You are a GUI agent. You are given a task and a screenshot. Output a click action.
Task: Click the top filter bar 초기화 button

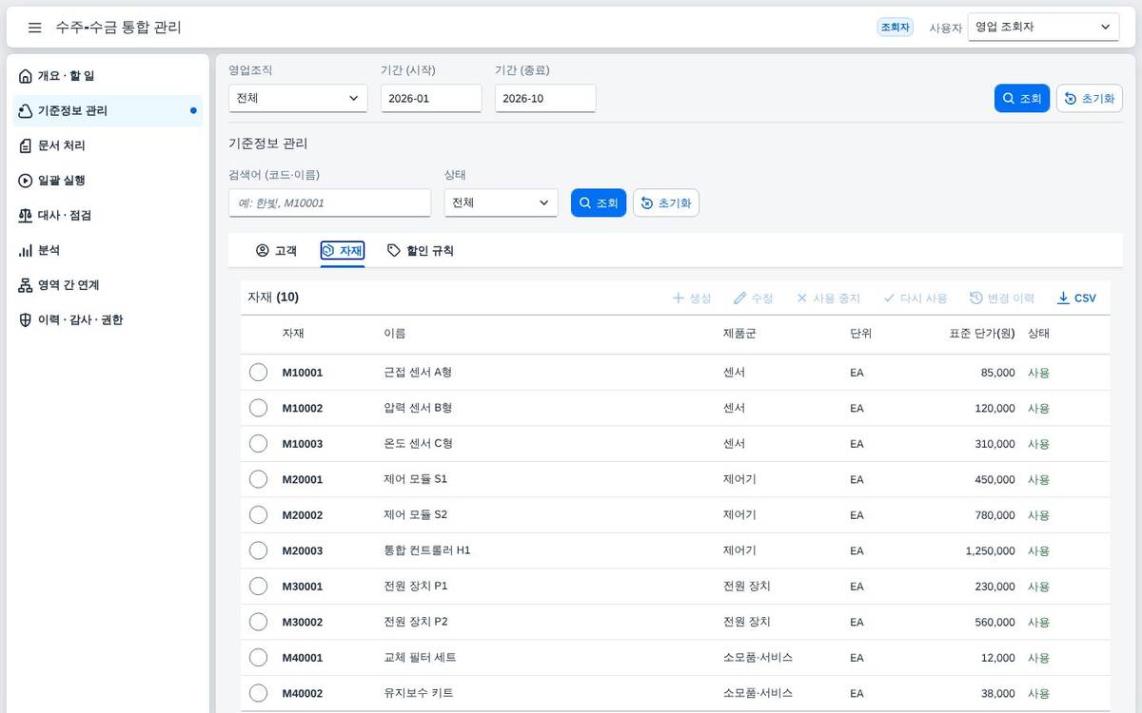point(1090,98)
